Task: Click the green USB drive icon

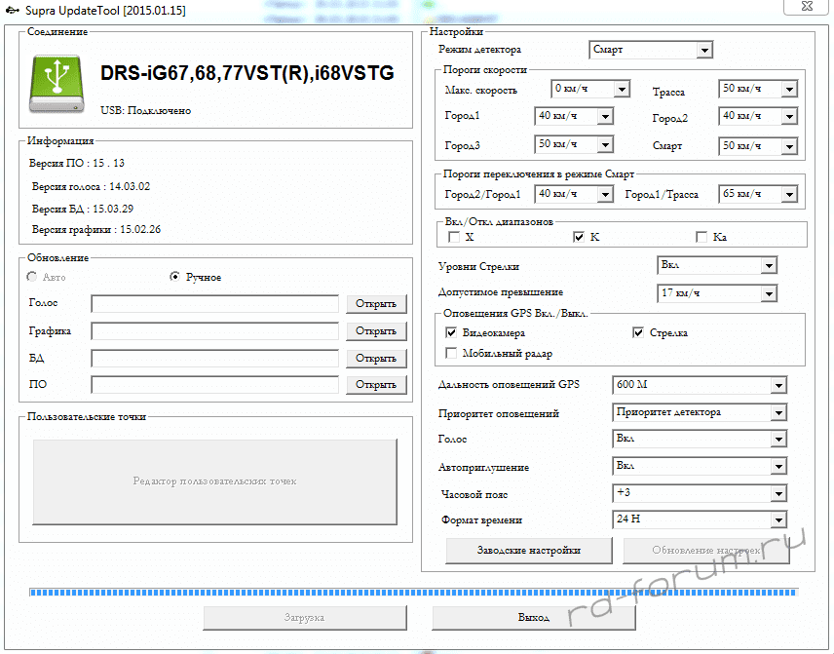Action: [57, 84]
